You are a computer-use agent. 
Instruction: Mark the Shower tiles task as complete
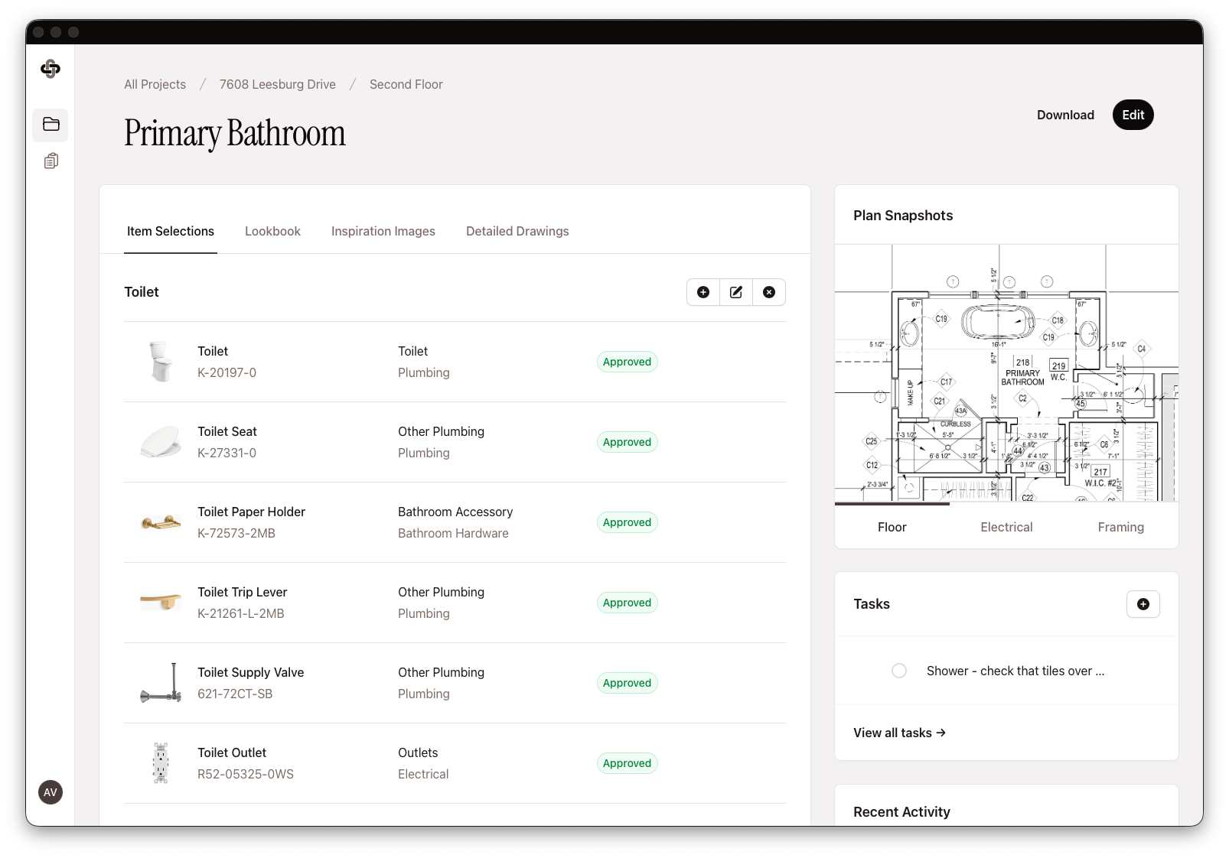coord(899,671)
